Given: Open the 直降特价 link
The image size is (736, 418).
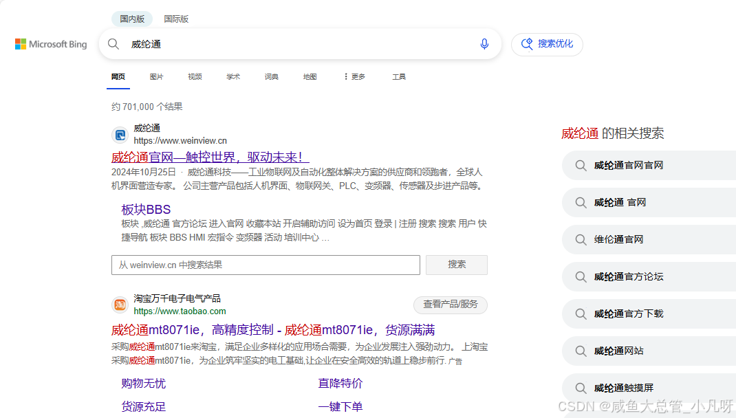Looking at the screenshot, I should (x=340, y=384).
